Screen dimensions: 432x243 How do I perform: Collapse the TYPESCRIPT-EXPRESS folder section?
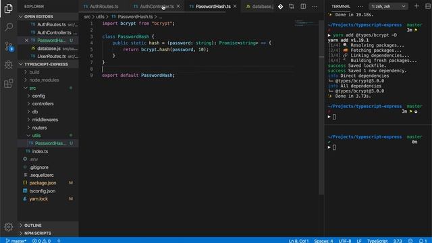point(48,64)
